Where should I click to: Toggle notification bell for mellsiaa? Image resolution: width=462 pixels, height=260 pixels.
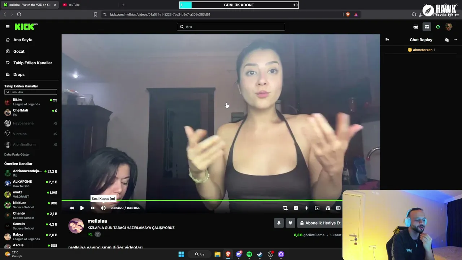[279, 223]
